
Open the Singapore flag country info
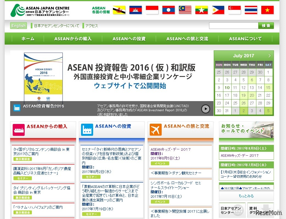coord(234,10)
